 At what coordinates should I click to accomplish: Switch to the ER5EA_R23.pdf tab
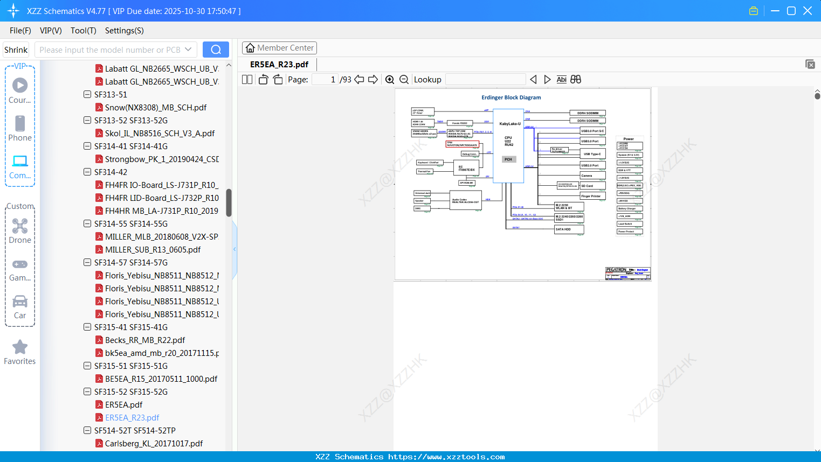pyautogui.click(x=279, y=65)
